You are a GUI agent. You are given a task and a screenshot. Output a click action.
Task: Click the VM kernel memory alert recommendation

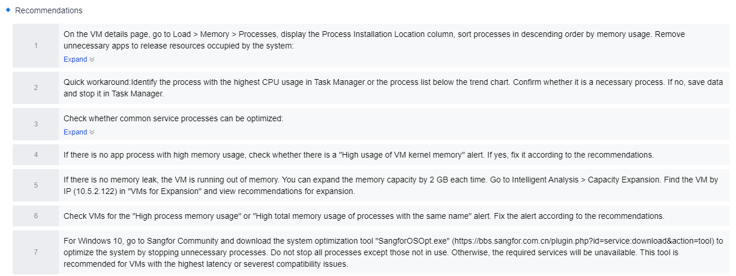pyautogui.click(x=358, y=155)
